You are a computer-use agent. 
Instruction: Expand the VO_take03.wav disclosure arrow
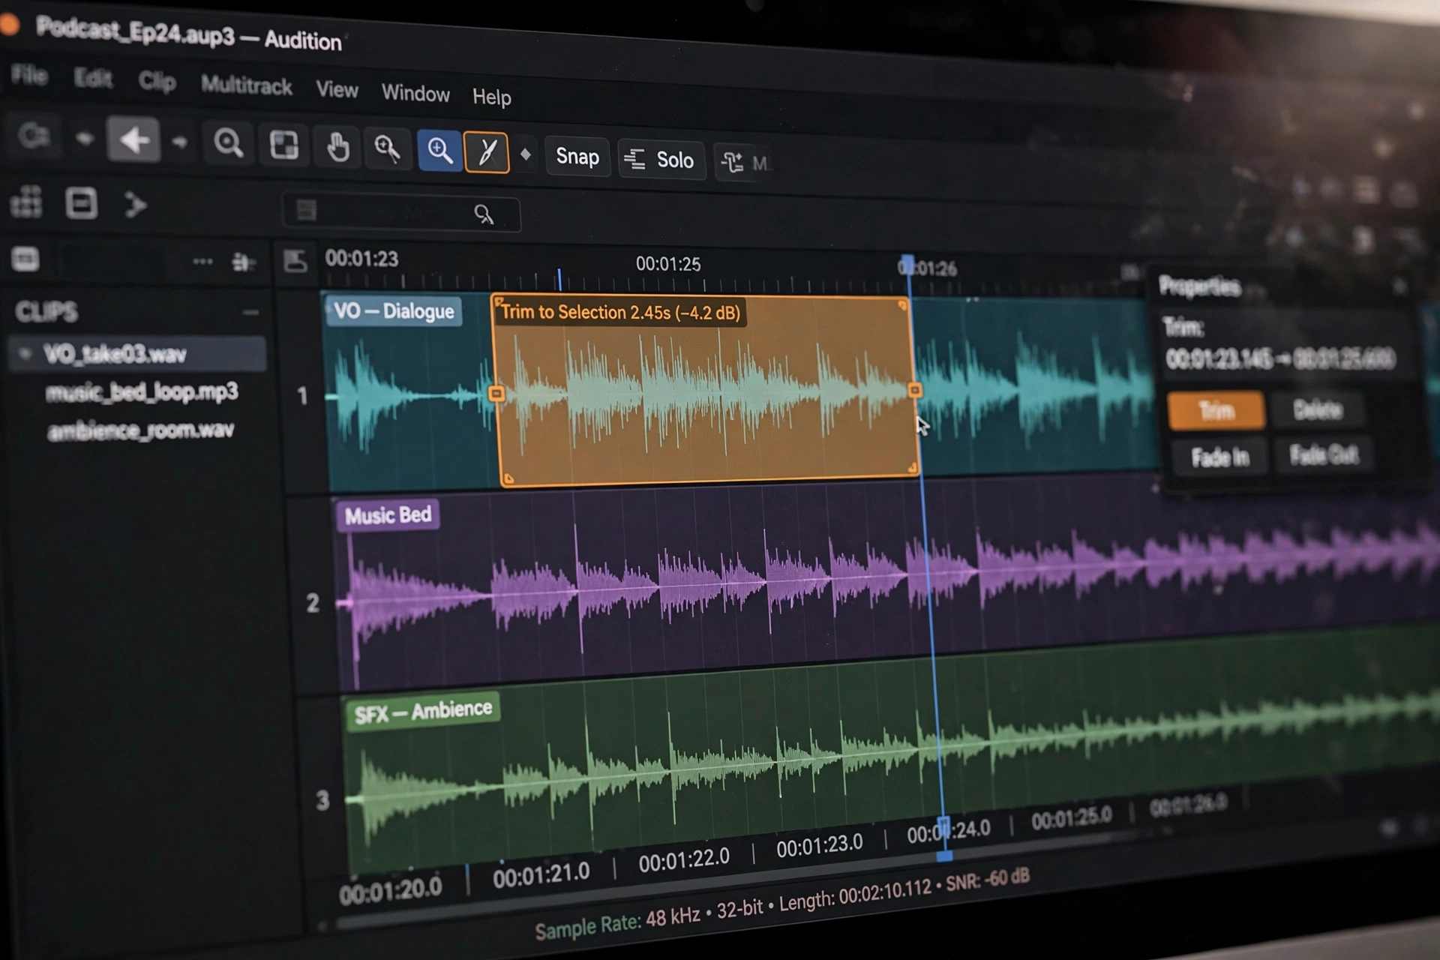click(25, 353)
